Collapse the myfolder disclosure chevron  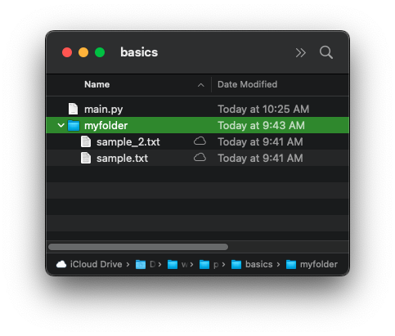click(x=61, y=125)
